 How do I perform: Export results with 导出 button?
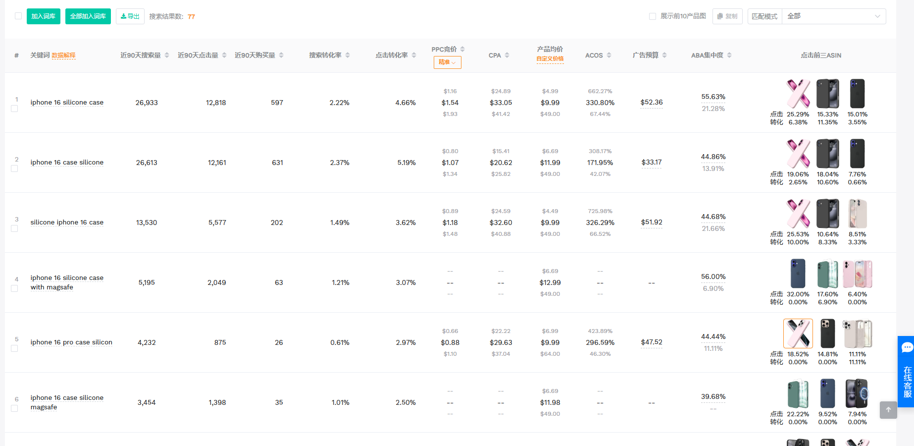click(130, 16)
